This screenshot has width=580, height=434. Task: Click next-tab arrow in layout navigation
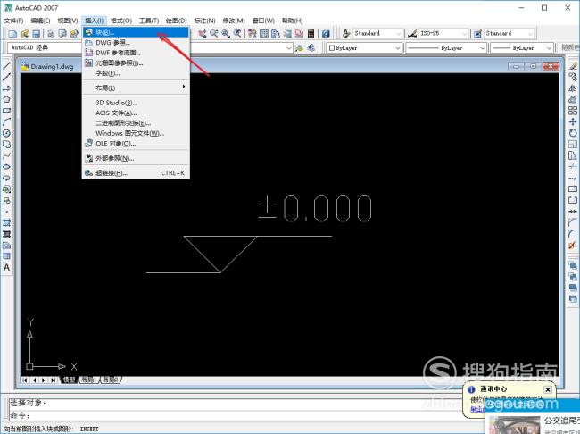point(44,380)
